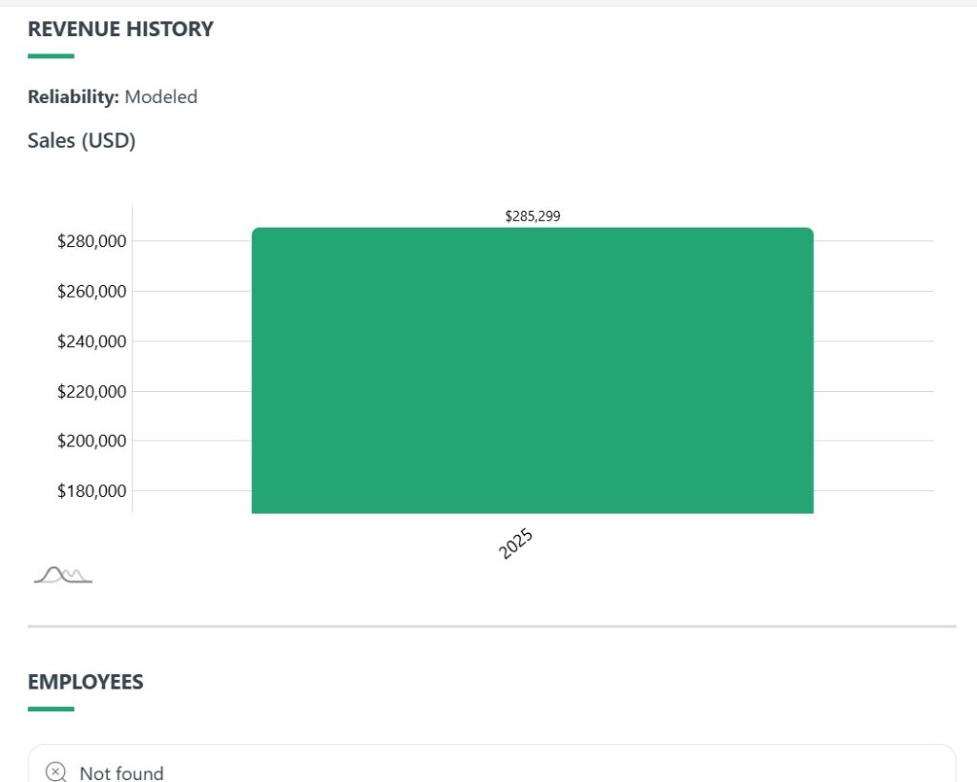Select the $285,299 data label above the bar
Screen dimensions: 977x782
[x=532, y=216]
